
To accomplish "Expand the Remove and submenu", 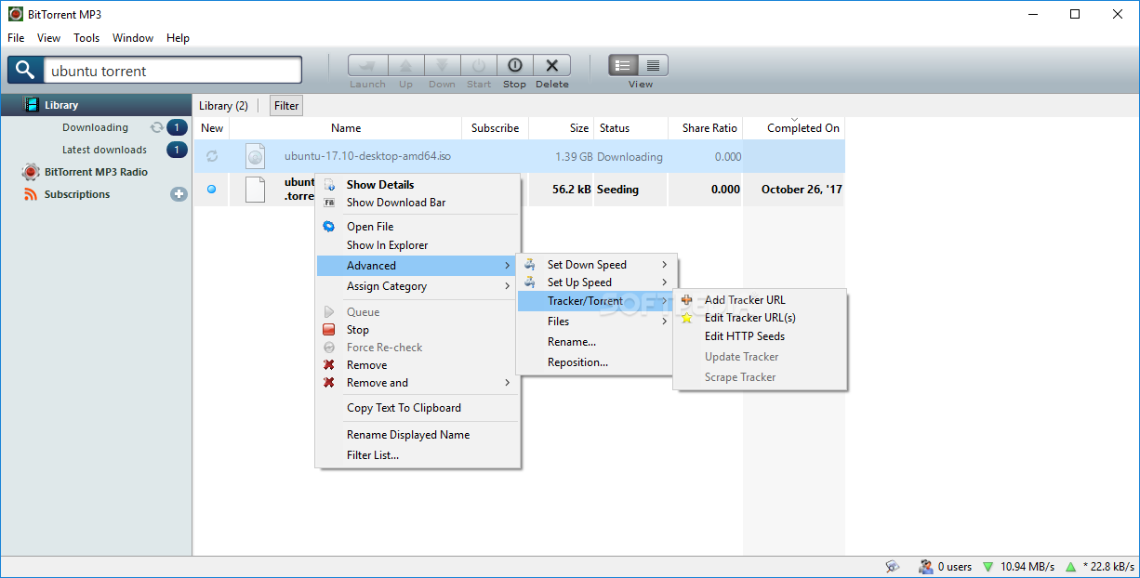I will pos(418,383).
